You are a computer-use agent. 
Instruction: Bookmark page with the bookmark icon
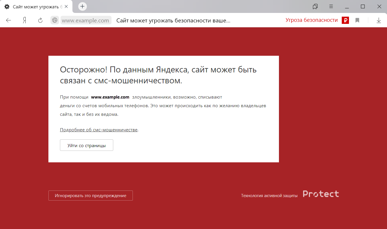(357, 20)
